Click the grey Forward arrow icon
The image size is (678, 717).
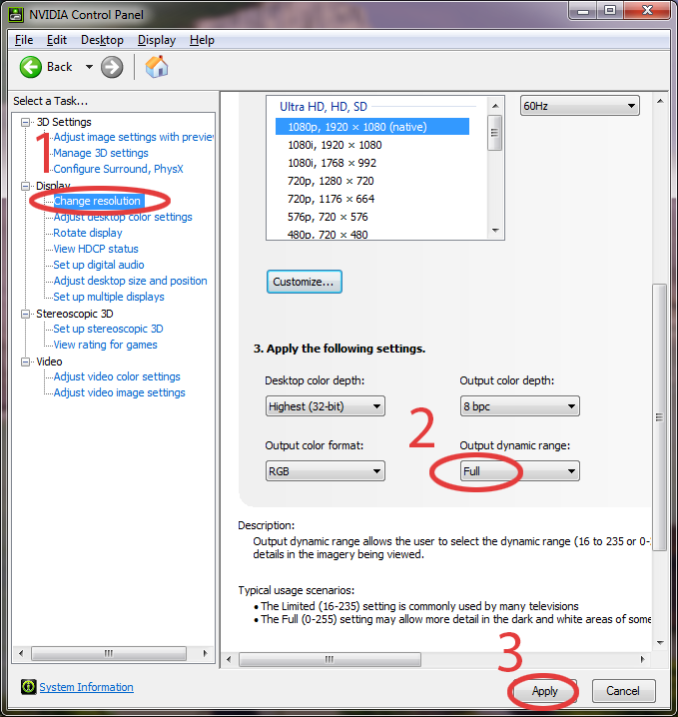[112, 67]
